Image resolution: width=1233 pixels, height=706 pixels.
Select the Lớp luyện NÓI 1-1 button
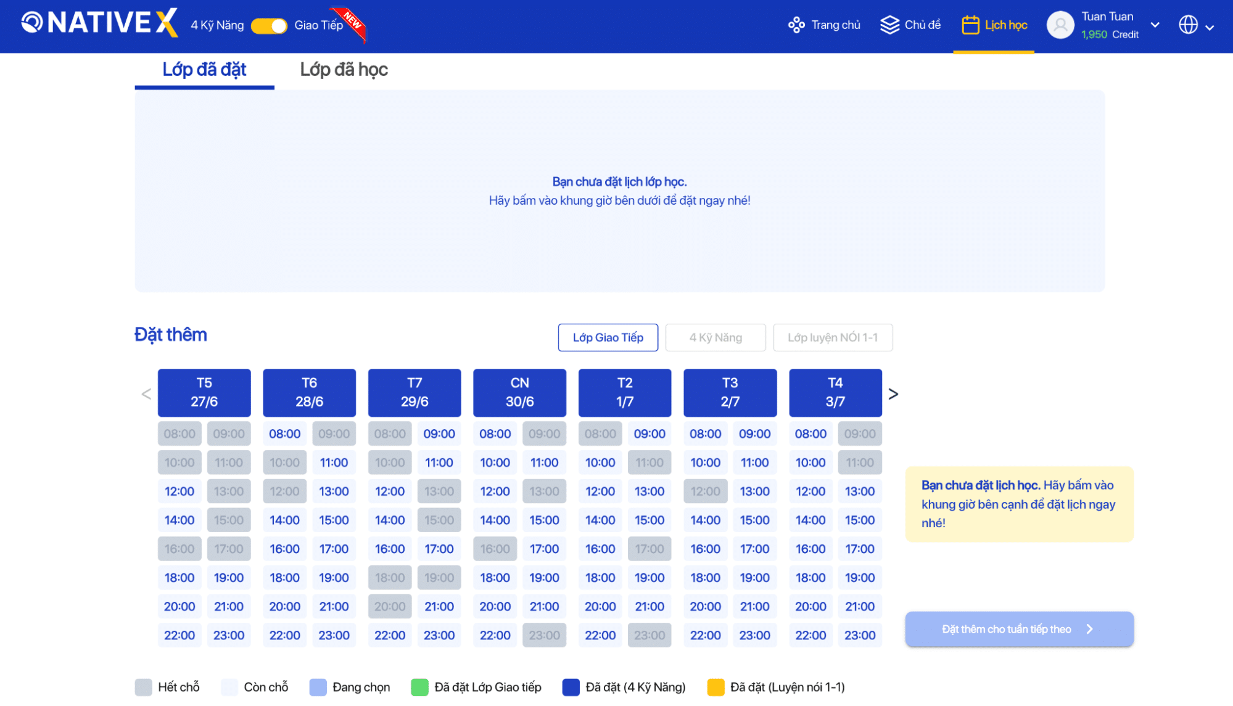pos(832,338)
